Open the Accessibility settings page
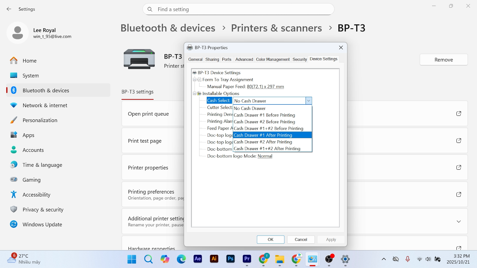 click(x=36, y=195)
